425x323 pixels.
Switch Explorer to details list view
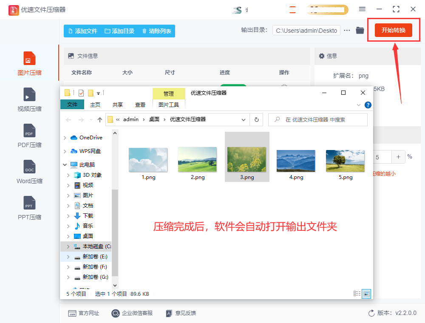(x=357, y=294)
